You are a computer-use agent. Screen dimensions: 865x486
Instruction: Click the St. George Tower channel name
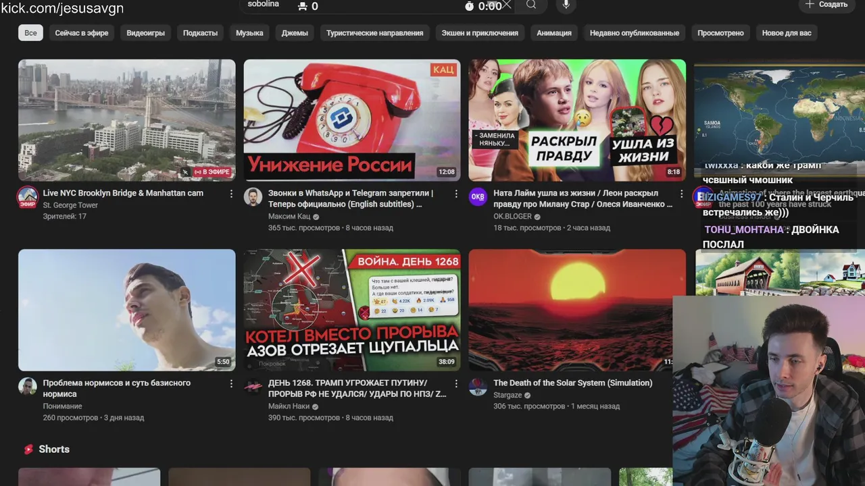click(x=70, y=205)
